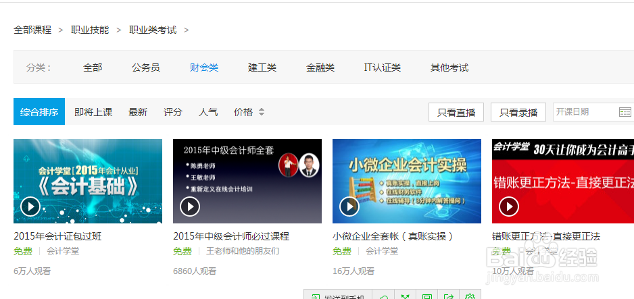This screenshot has width=634, height=299.
Task: Click the share icon in bottom toolbar
Action: point(448,296)
